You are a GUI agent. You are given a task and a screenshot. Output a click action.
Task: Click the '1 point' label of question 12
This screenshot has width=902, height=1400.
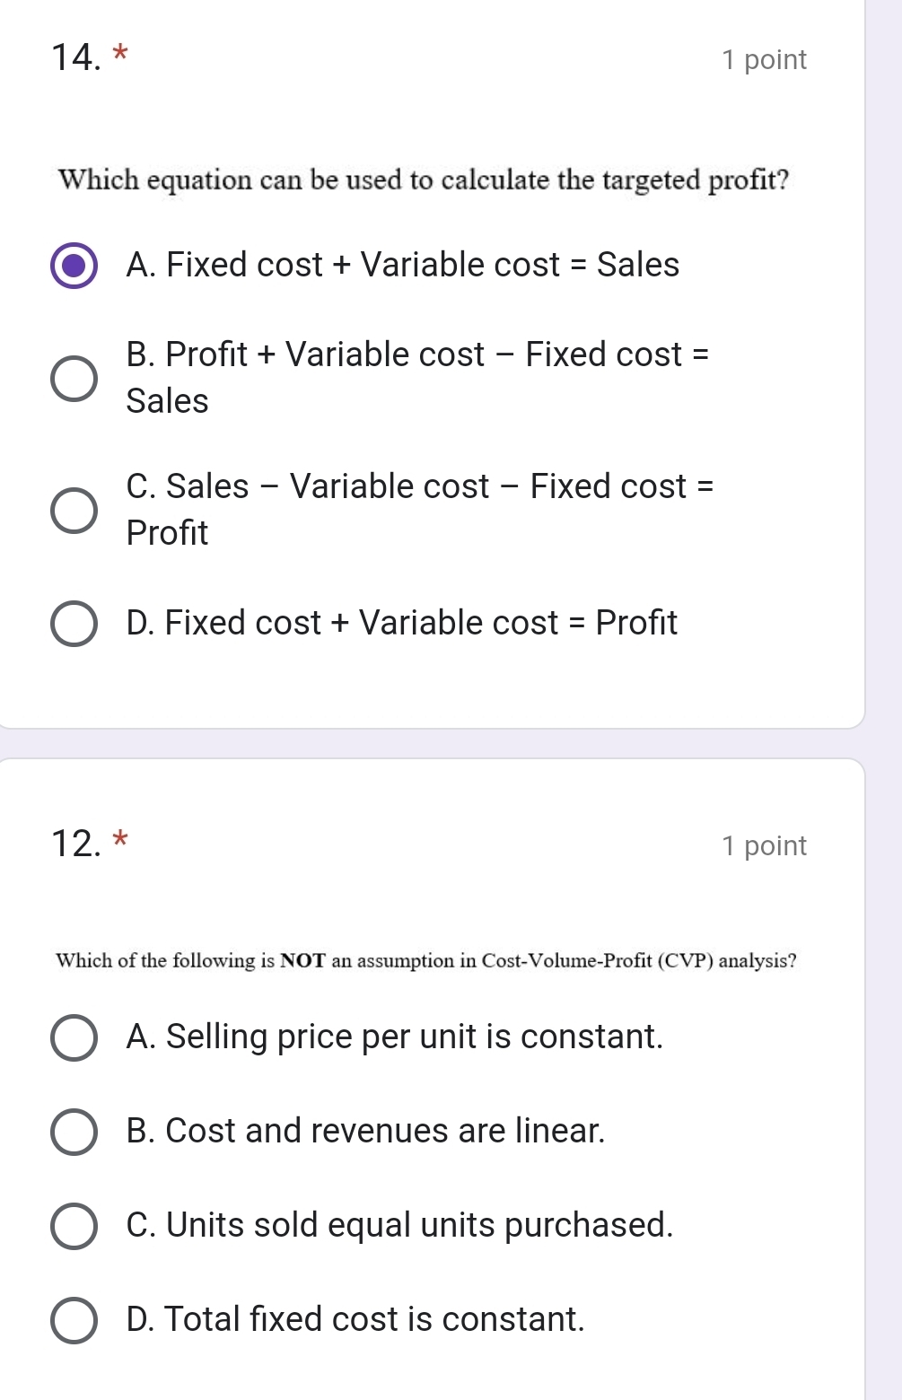(764, 846)
